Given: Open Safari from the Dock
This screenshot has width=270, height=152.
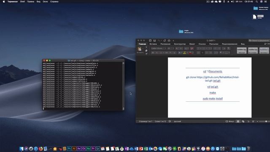Looking at the screenshot, I should 36,149.
